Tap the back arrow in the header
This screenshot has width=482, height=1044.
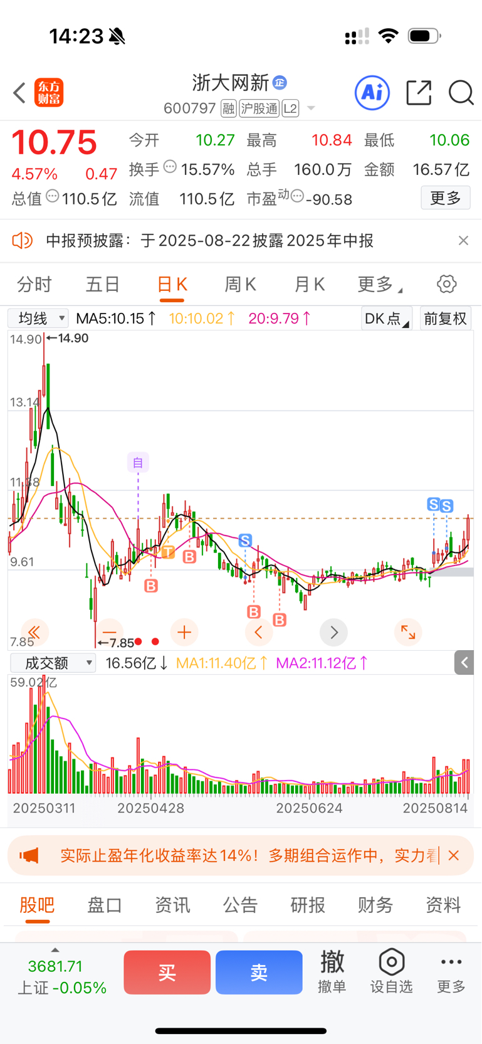pos(19,93)
